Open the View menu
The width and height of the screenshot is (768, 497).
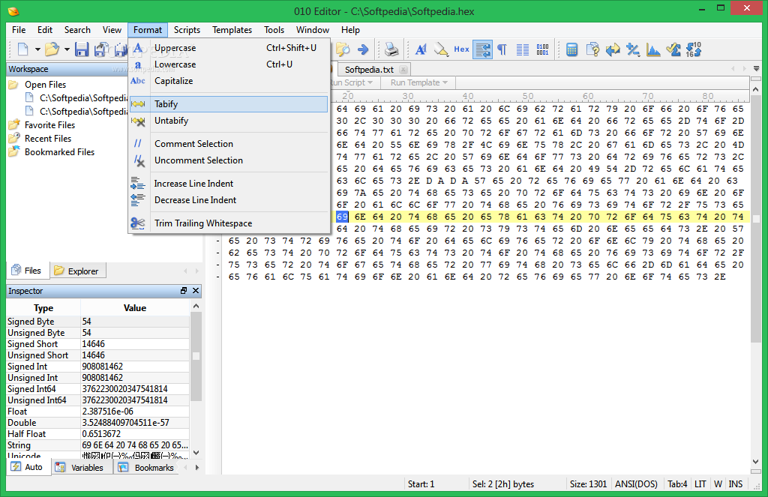click(x=112, y=30)
